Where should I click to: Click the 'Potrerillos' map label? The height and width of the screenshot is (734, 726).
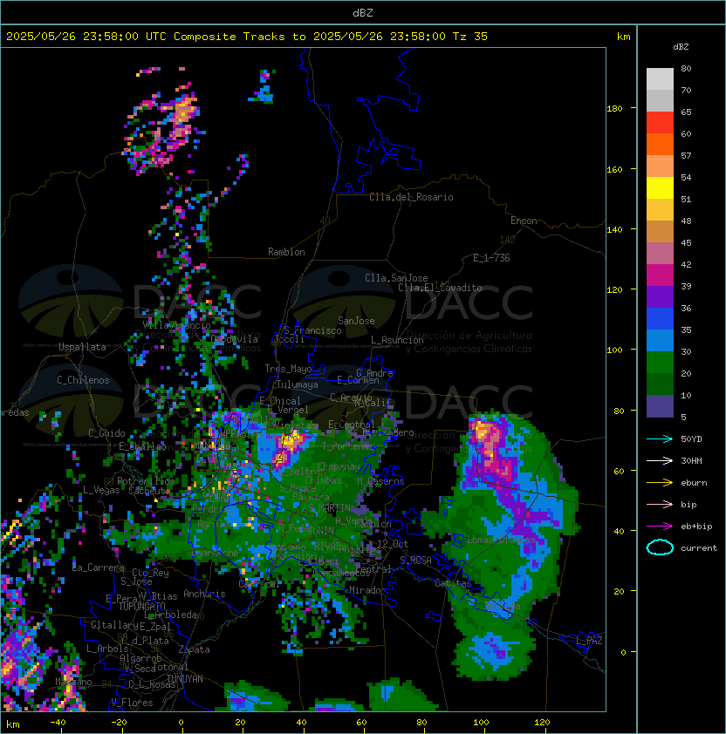(146, 481)
